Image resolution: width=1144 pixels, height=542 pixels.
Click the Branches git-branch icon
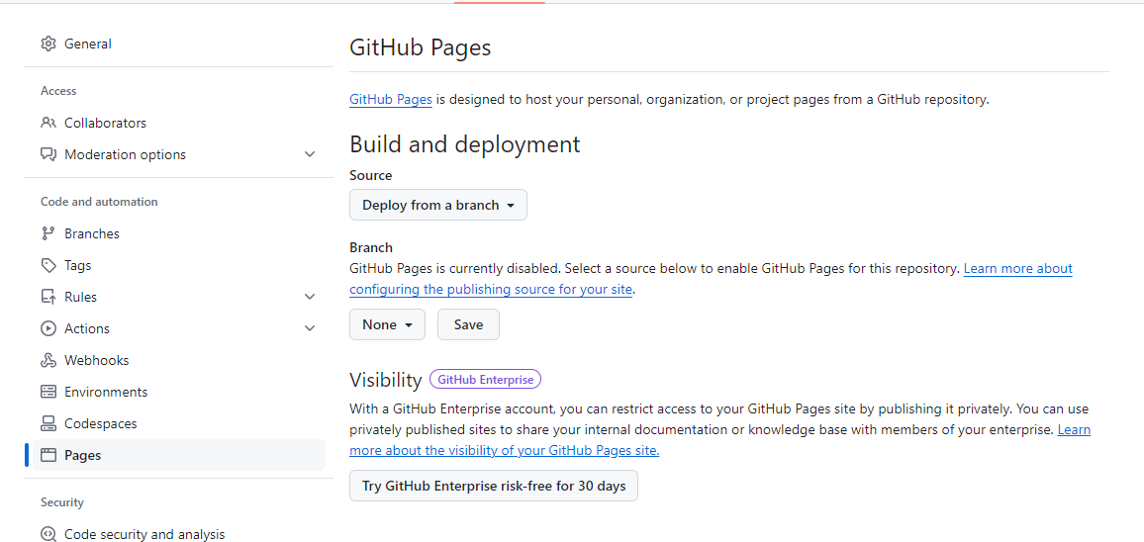[48, 233]
